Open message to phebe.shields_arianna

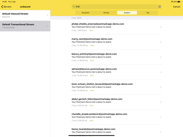[116, 27]
